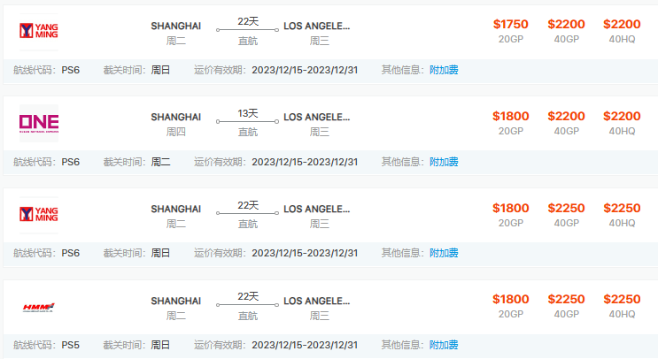The width and height of the screenshot is (658, 359).
Task: Select the HMM $2250 40HQ price
Action: 622,299
